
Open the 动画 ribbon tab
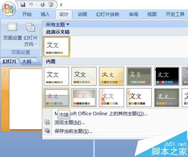point(82,14)
